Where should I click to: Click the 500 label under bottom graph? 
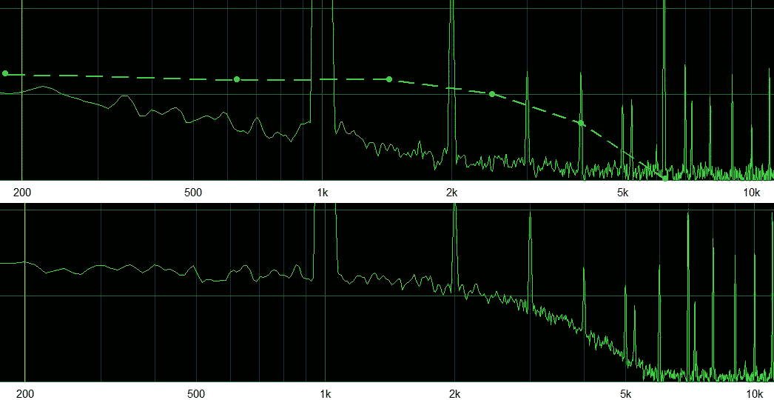pos(196,394)
